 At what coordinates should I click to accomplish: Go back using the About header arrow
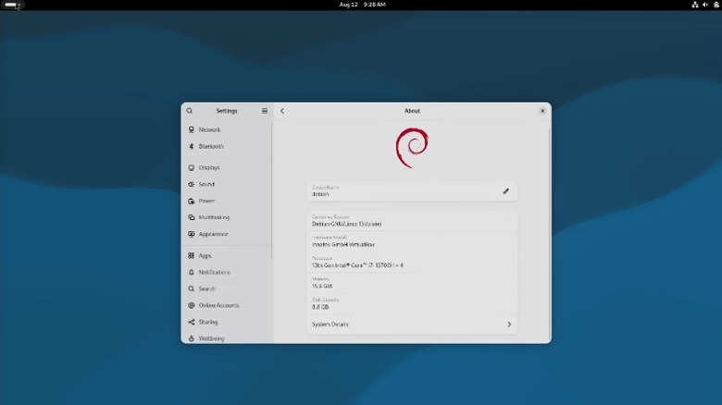click(x=282, y=111)
